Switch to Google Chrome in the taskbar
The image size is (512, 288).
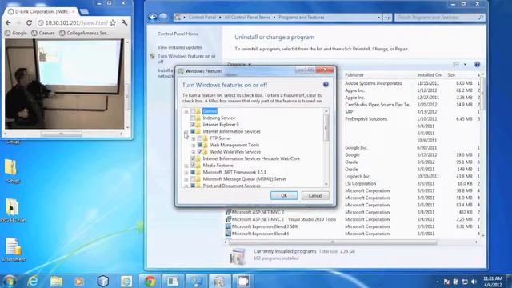(150, 281)
